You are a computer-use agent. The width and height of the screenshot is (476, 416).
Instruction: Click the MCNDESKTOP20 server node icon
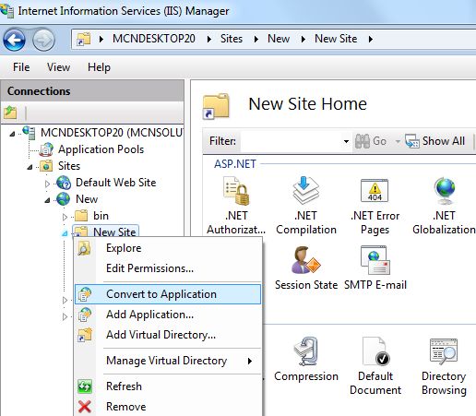click(x=29, y=133)
